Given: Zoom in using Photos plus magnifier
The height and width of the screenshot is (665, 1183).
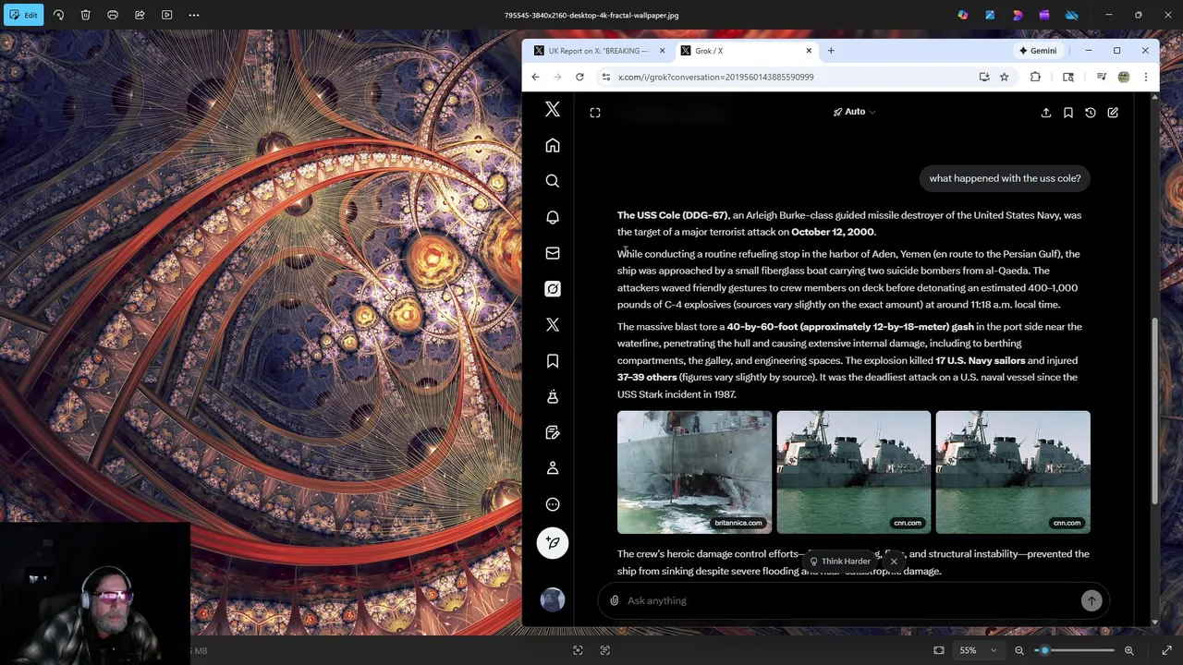Looking at the screenshot, I should (1128, 650).
